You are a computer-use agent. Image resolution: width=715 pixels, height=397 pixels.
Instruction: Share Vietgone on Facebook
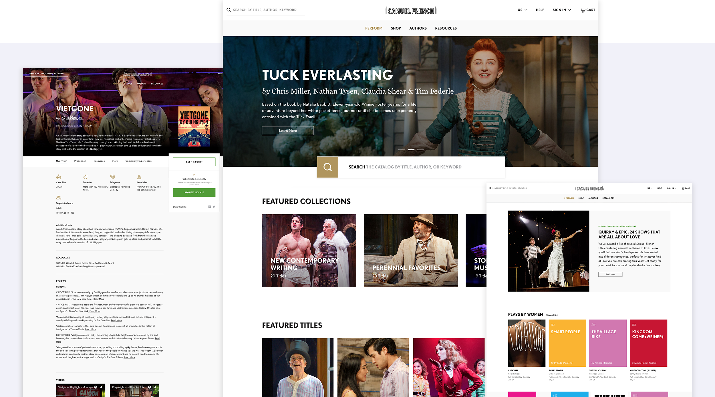click(x=210, y=207)
